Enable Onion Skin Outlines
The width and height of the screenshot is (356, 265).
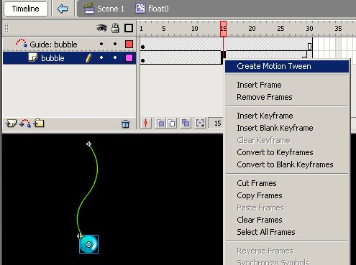[x=172, y=124]
